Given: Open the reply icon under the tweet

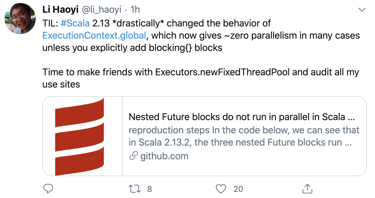Looking at the screenshot, I should coord(48,189).
